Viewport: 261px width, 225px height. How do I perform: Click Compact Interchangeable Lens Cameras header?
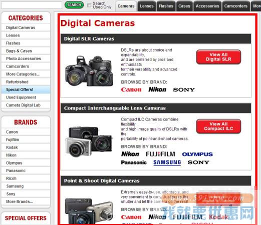tap(156, 108)
